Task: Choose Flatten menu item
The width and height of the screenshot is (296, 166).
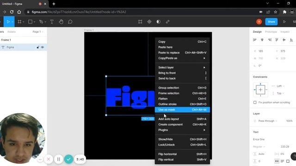Action: [x=182, y=99]
